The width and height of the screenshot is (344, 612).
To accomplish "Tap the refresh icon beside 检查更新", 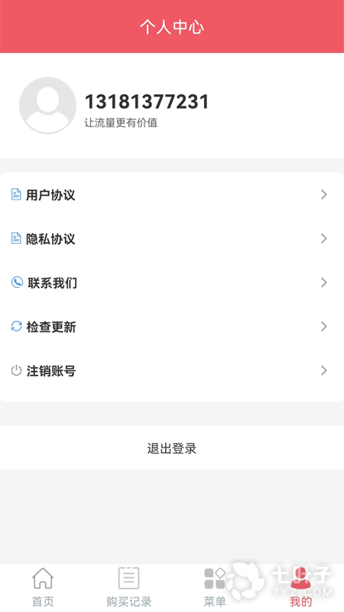I will [x=16, y=327].
